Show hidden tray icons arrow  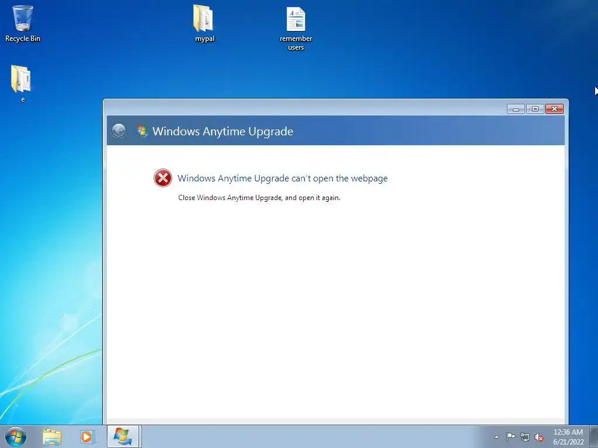(496, 437)
